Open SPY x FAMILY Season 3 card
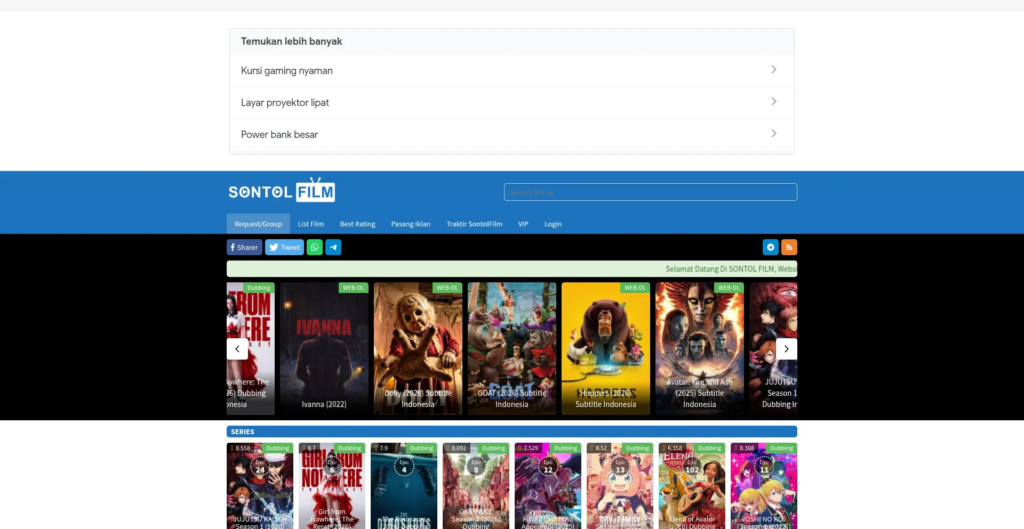The image size is (1024, 529). (620, 486)
